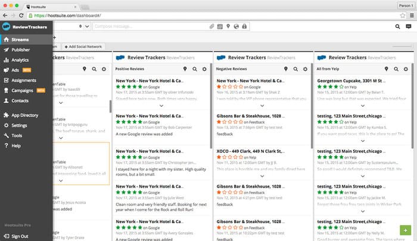The height and width of the screenshot is (241, 417).
Task: Click green plus add stream button
Action: pos(405,230)
